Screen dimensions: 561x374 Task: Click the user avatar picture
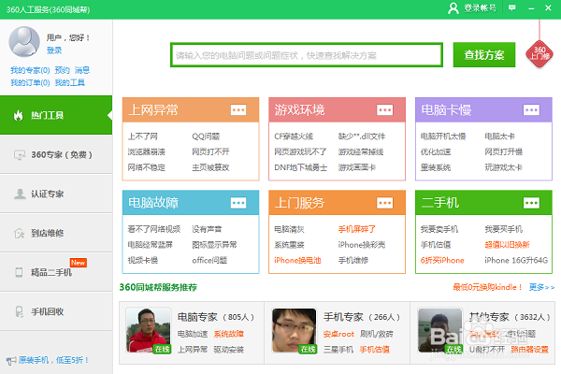24,41
